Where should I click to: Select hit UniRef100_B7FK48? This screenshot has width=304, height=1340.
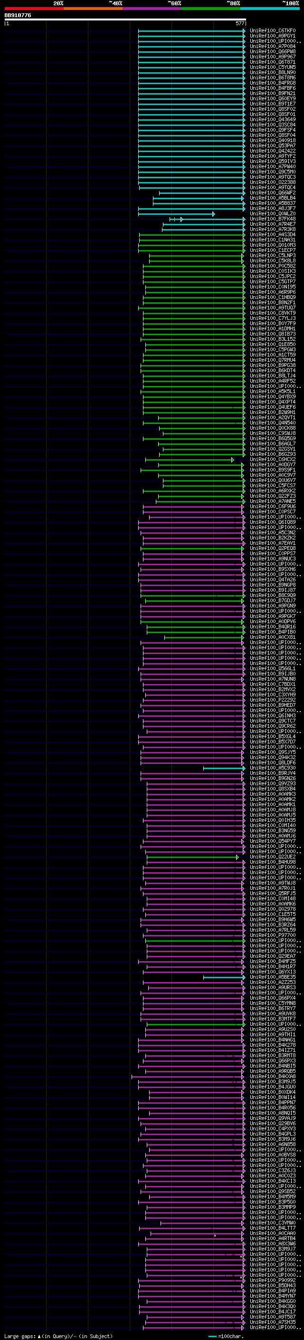click(x=272, y=219)
